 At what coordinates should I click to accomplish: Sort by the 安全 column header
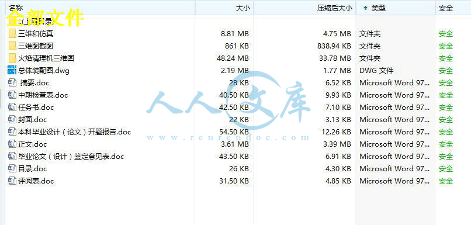pos(453,8)
